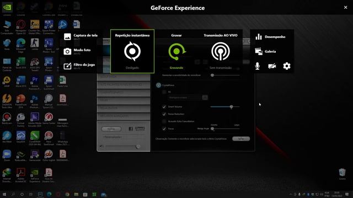Screen dimensions: 353x198
Task: Open Filtro do jogo option
Action: click(79, 66)
